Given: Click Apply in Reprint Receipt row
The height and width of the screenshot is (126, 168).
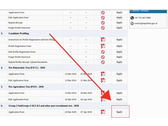Looking at the screenshot, I should (x=119, y=23).
